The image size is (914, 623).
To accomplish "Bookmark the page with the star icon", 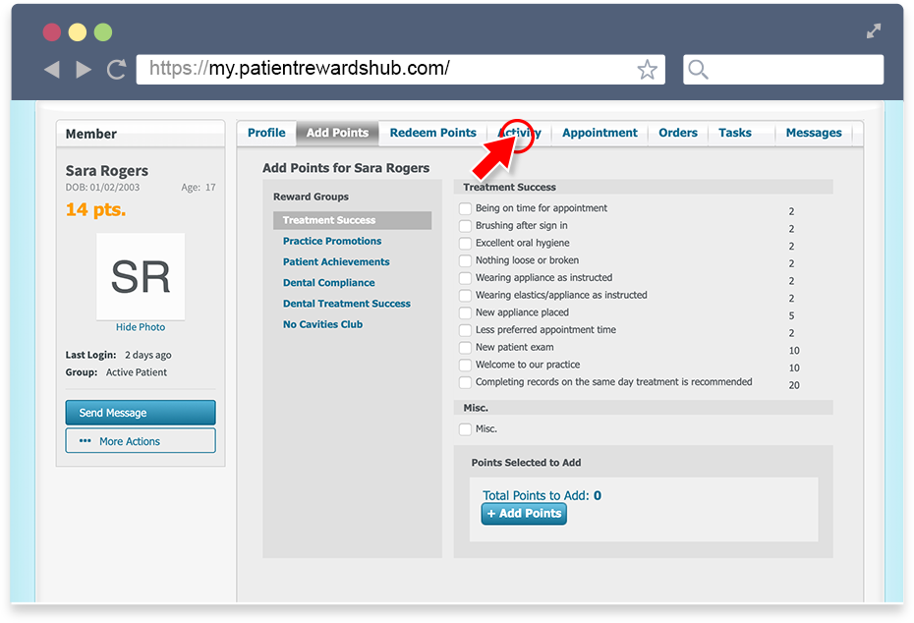I will pyautogui.click(x=647, y=70).
